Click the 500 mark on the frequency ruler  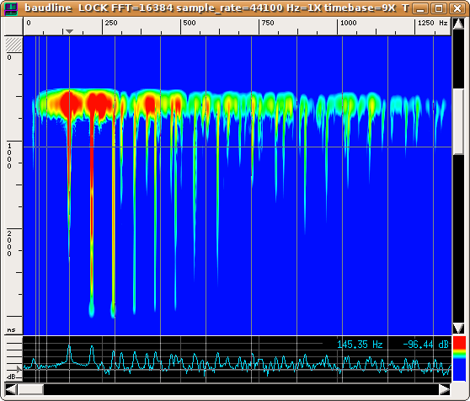190,23
